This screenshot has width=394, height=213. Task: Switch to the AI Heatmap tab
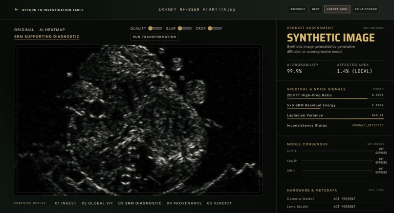pyautogui.click(x=52, y=30)
